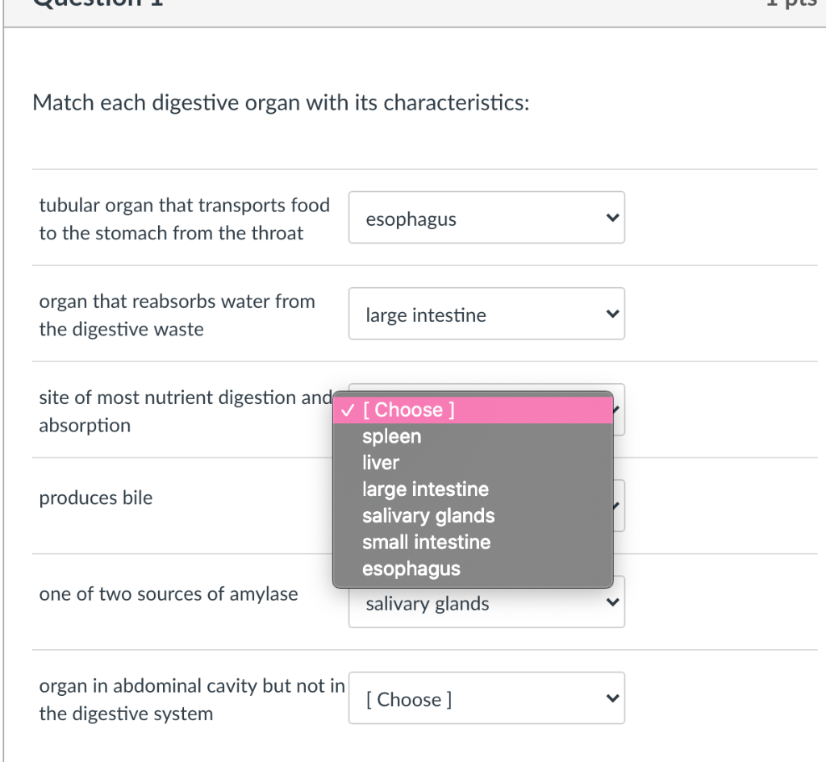The image size is (826, 762).
Task: Expand the salivary glands dropdown for amylase
Action: (x=486, y=604)
